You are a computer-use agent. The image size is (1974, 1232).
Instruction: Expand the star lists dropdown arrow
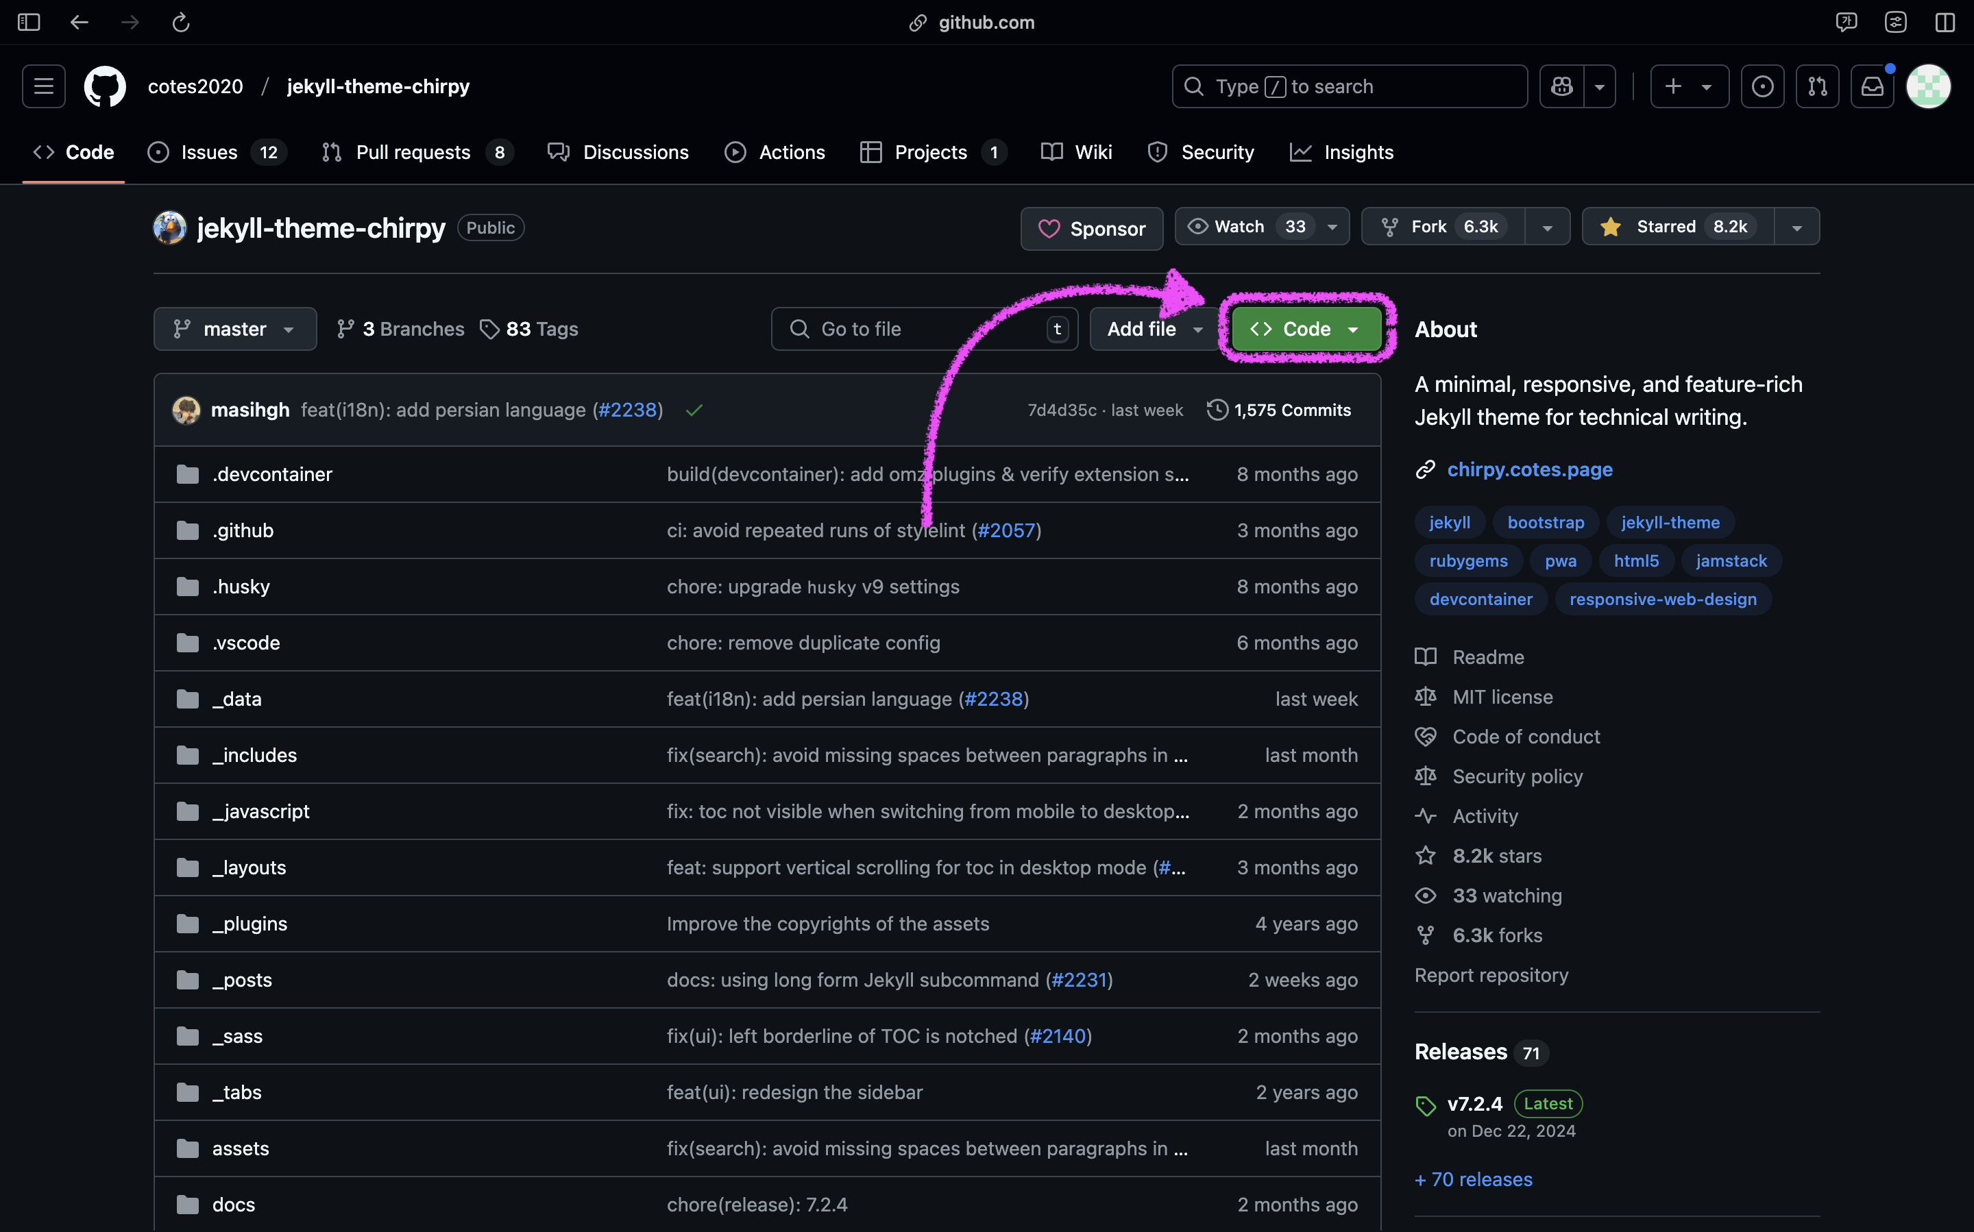point(1796,227)
